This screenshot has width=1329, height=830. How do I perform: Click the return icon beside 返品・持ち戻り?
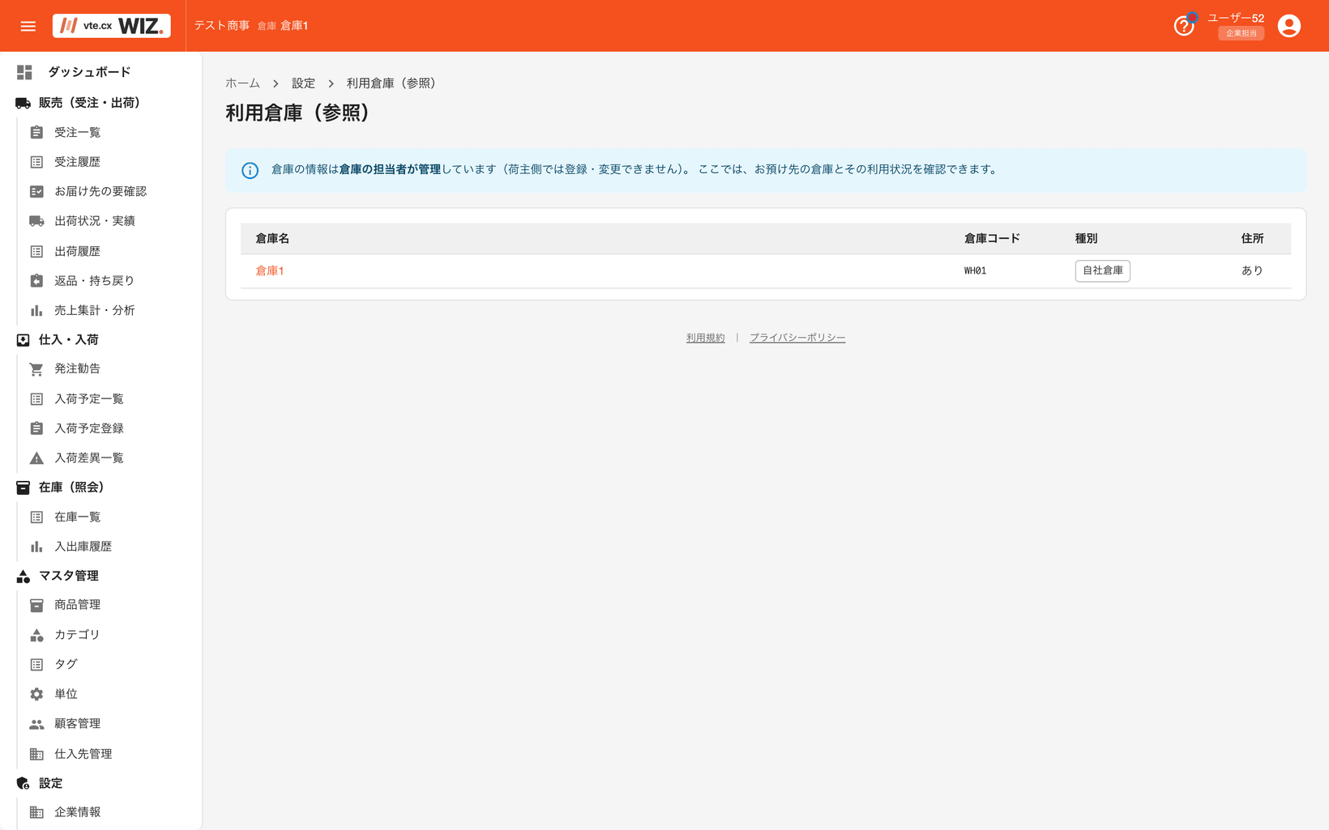pyautogui.click(x=36, y=281)
